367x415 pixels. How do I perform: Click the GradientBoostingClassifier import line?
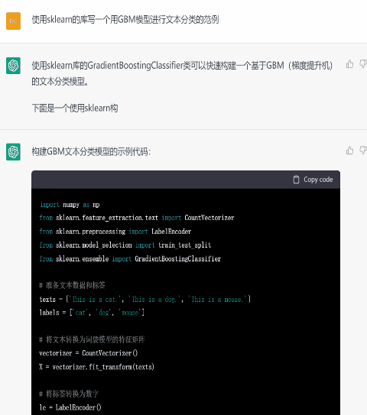point(130,258)
